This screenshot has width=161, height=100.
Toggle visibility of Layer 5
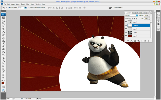126,29
